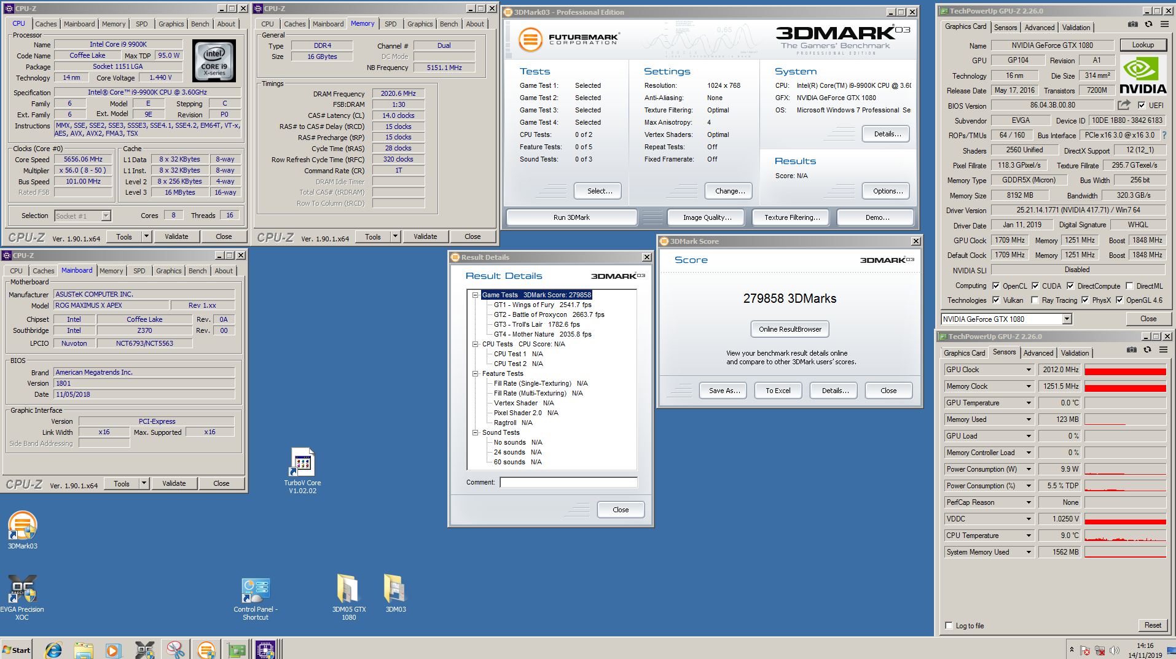Viewport: 1176px width, 659px height.
Task: Click the CPU Temperature sensor graph
Action: point(1125,536)
